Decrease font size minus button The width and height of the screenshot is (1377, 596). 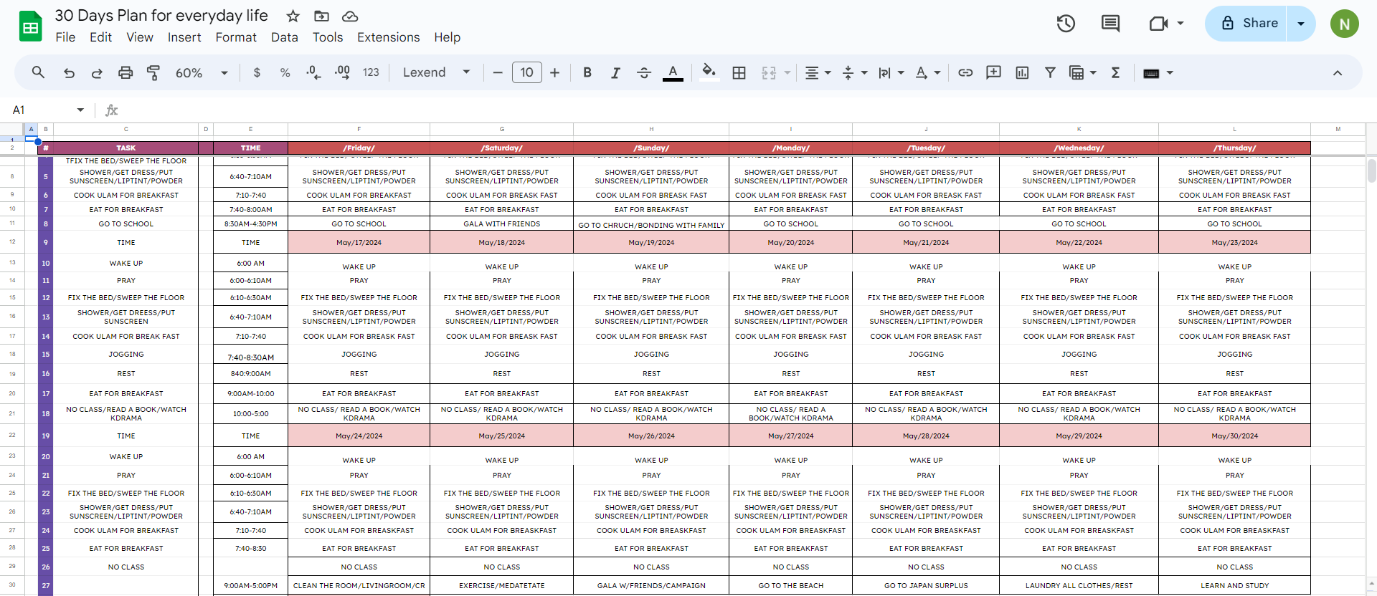[498, 72]
